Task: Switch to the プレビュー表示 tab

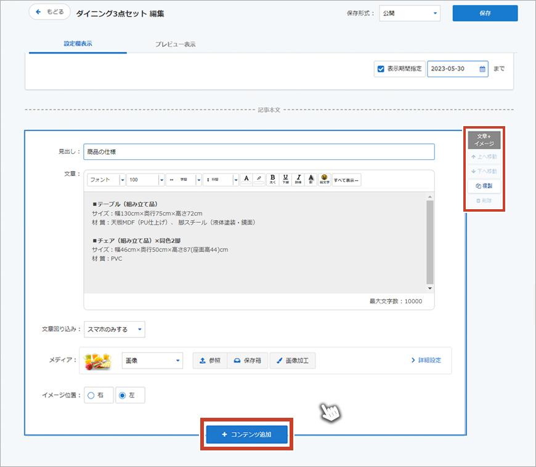Action: coord(176,44)
